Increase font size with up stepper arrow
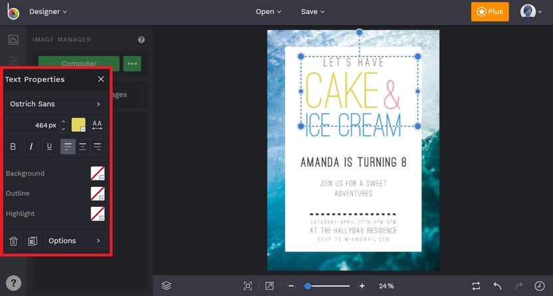This screenshot has width=553, height=296. tap(64, 121)
